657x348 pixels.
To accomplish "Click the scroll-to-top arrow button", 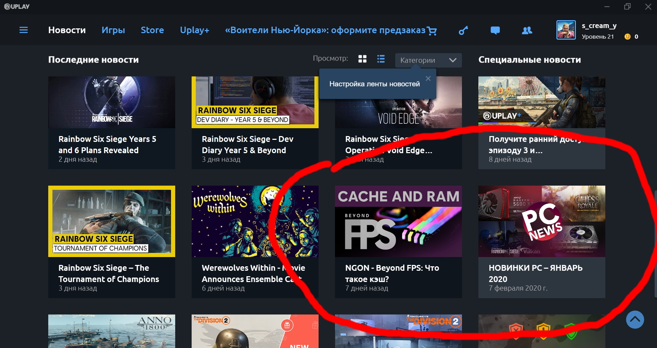I will [635, 320].
